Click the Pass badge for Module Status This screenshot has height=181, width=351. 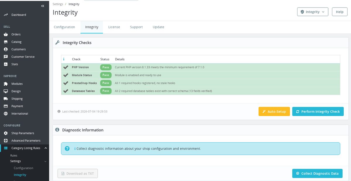(106, 75)
